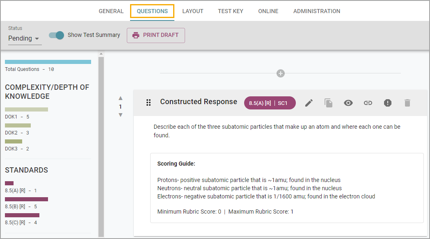
Task: Delete question using the trash icon
Action: (407, 103)
